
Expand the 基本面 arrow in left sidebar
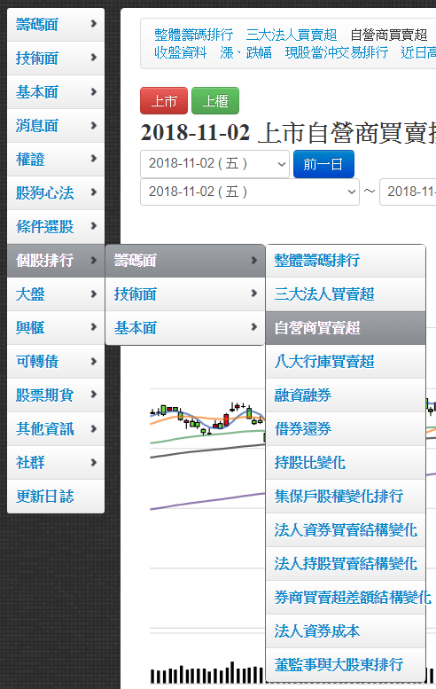(x=94, y=91)
